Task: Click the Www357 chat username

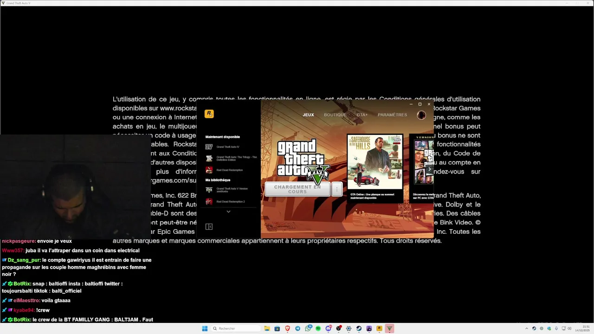Action: [13, 250]
